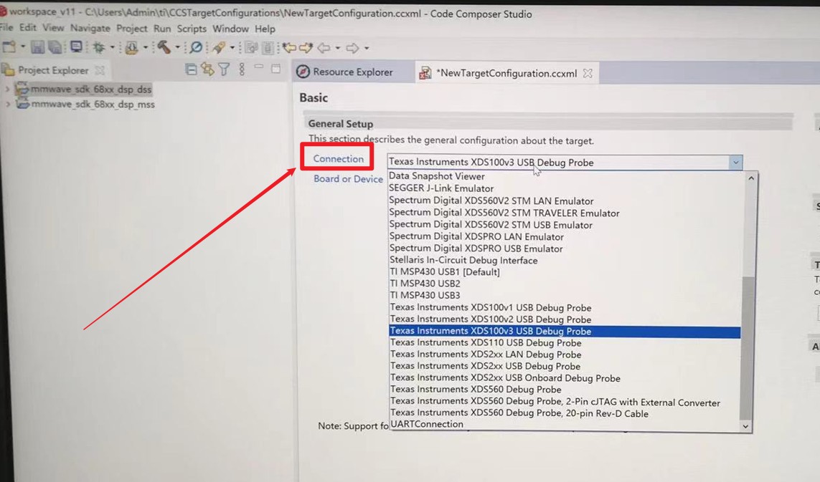Choose TI MSP430 USB3 option

(x=425, y=295)
